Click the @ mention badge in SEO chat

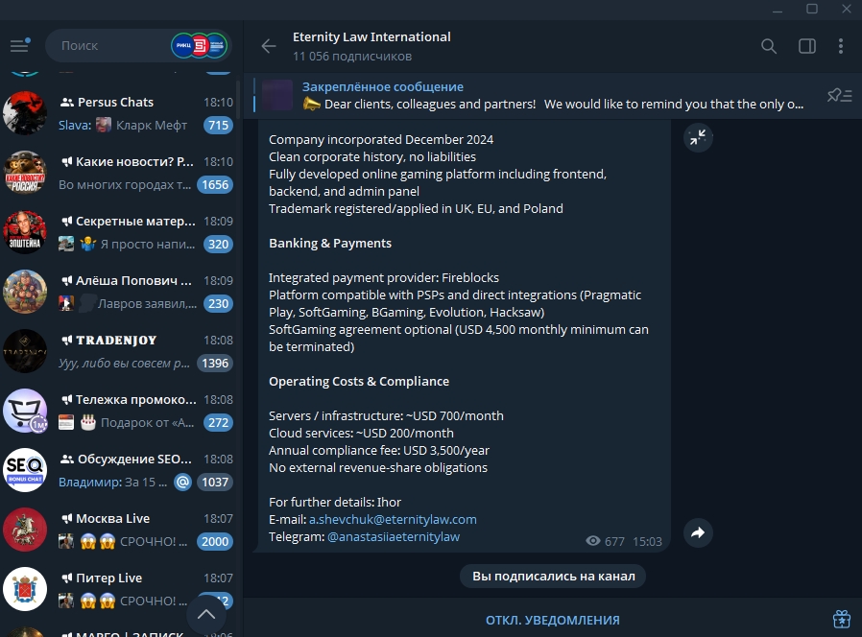click(x=182, y=482)
